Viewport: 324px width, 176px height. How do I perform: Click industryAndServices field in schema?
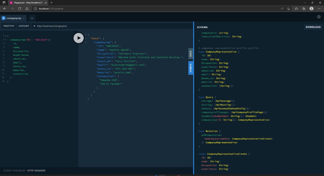(x=215, y=37)
